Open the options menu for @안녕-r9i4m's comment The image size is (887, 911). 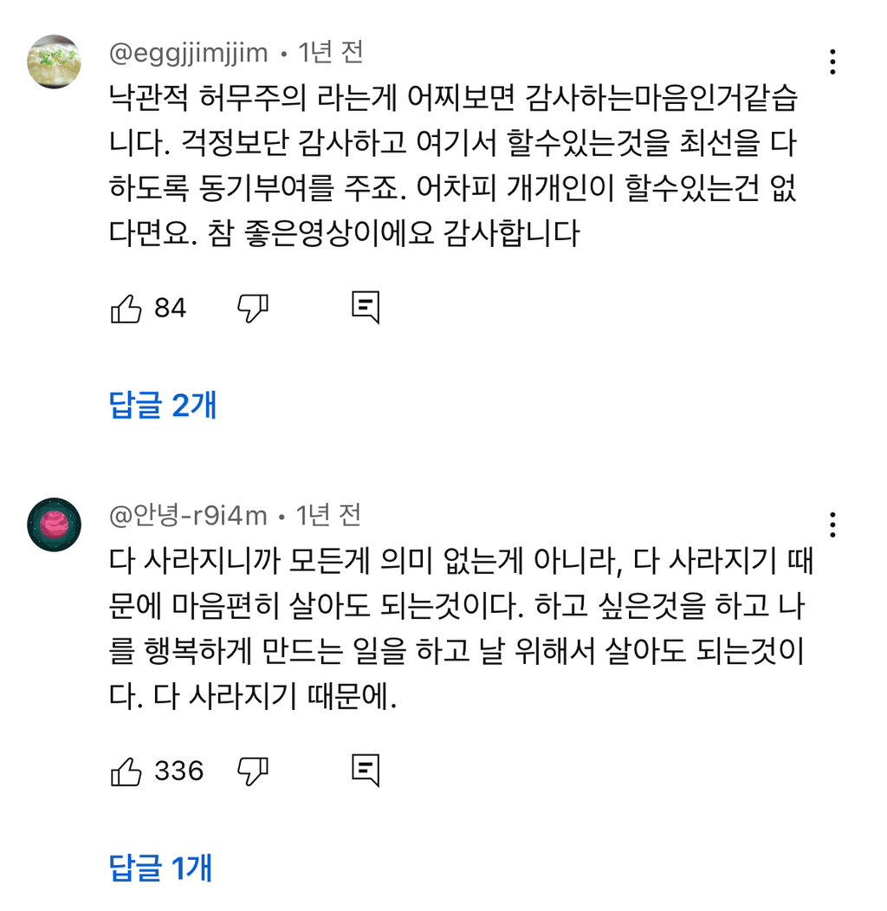832,524
